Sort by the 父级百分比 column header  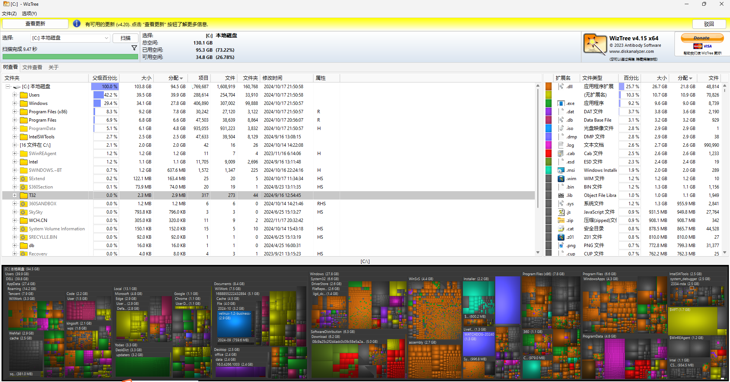[x=105, y=78]
